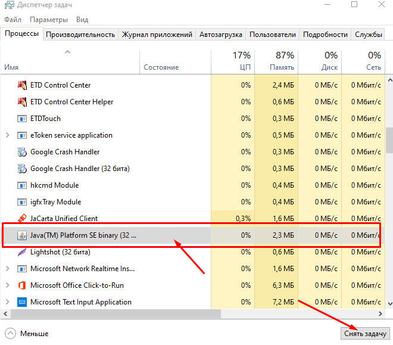Screen dimensions: 393x345
Task: Click the ETD Control Center process icon
Action: (23, 85)
